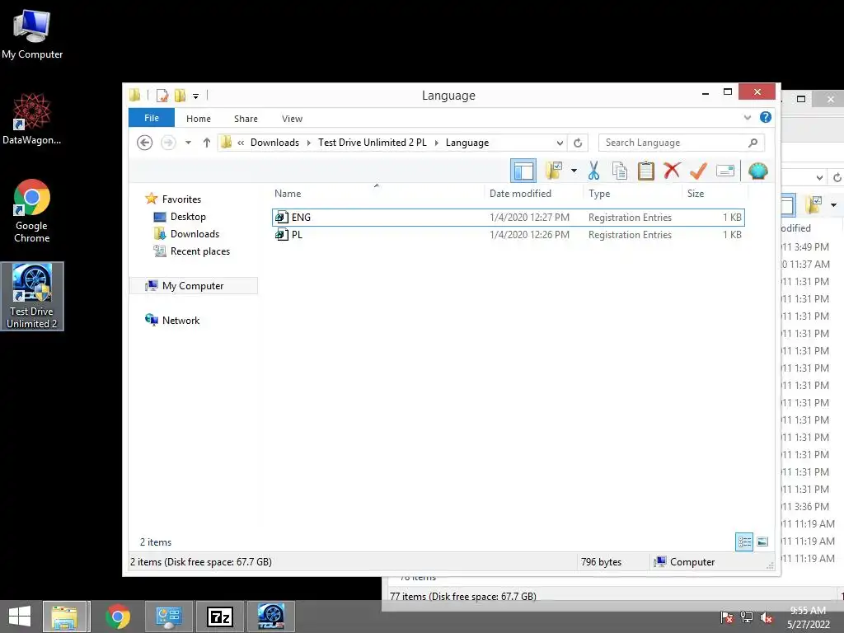Select My Computer in navigation pane

[193, 286]
